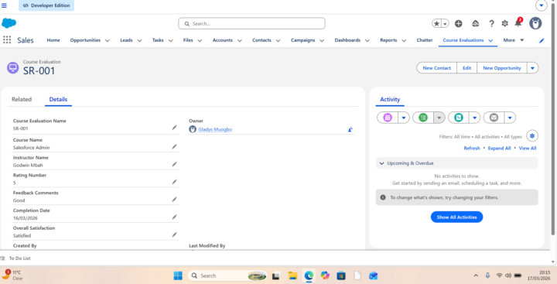Open the App Launcher grid icon
Image resolution: width=557 pixels, height=284 pixels.
[x=7, y=39]
